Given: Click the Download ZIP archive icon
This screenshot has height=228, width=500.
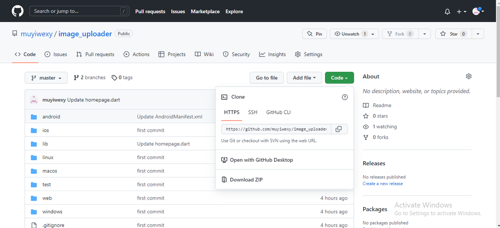Looking at the screenshot, I should tap(224, 180).
